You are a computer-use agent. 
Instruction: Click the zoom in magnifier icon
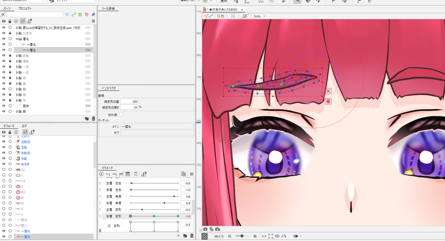(x=255, y=236)
